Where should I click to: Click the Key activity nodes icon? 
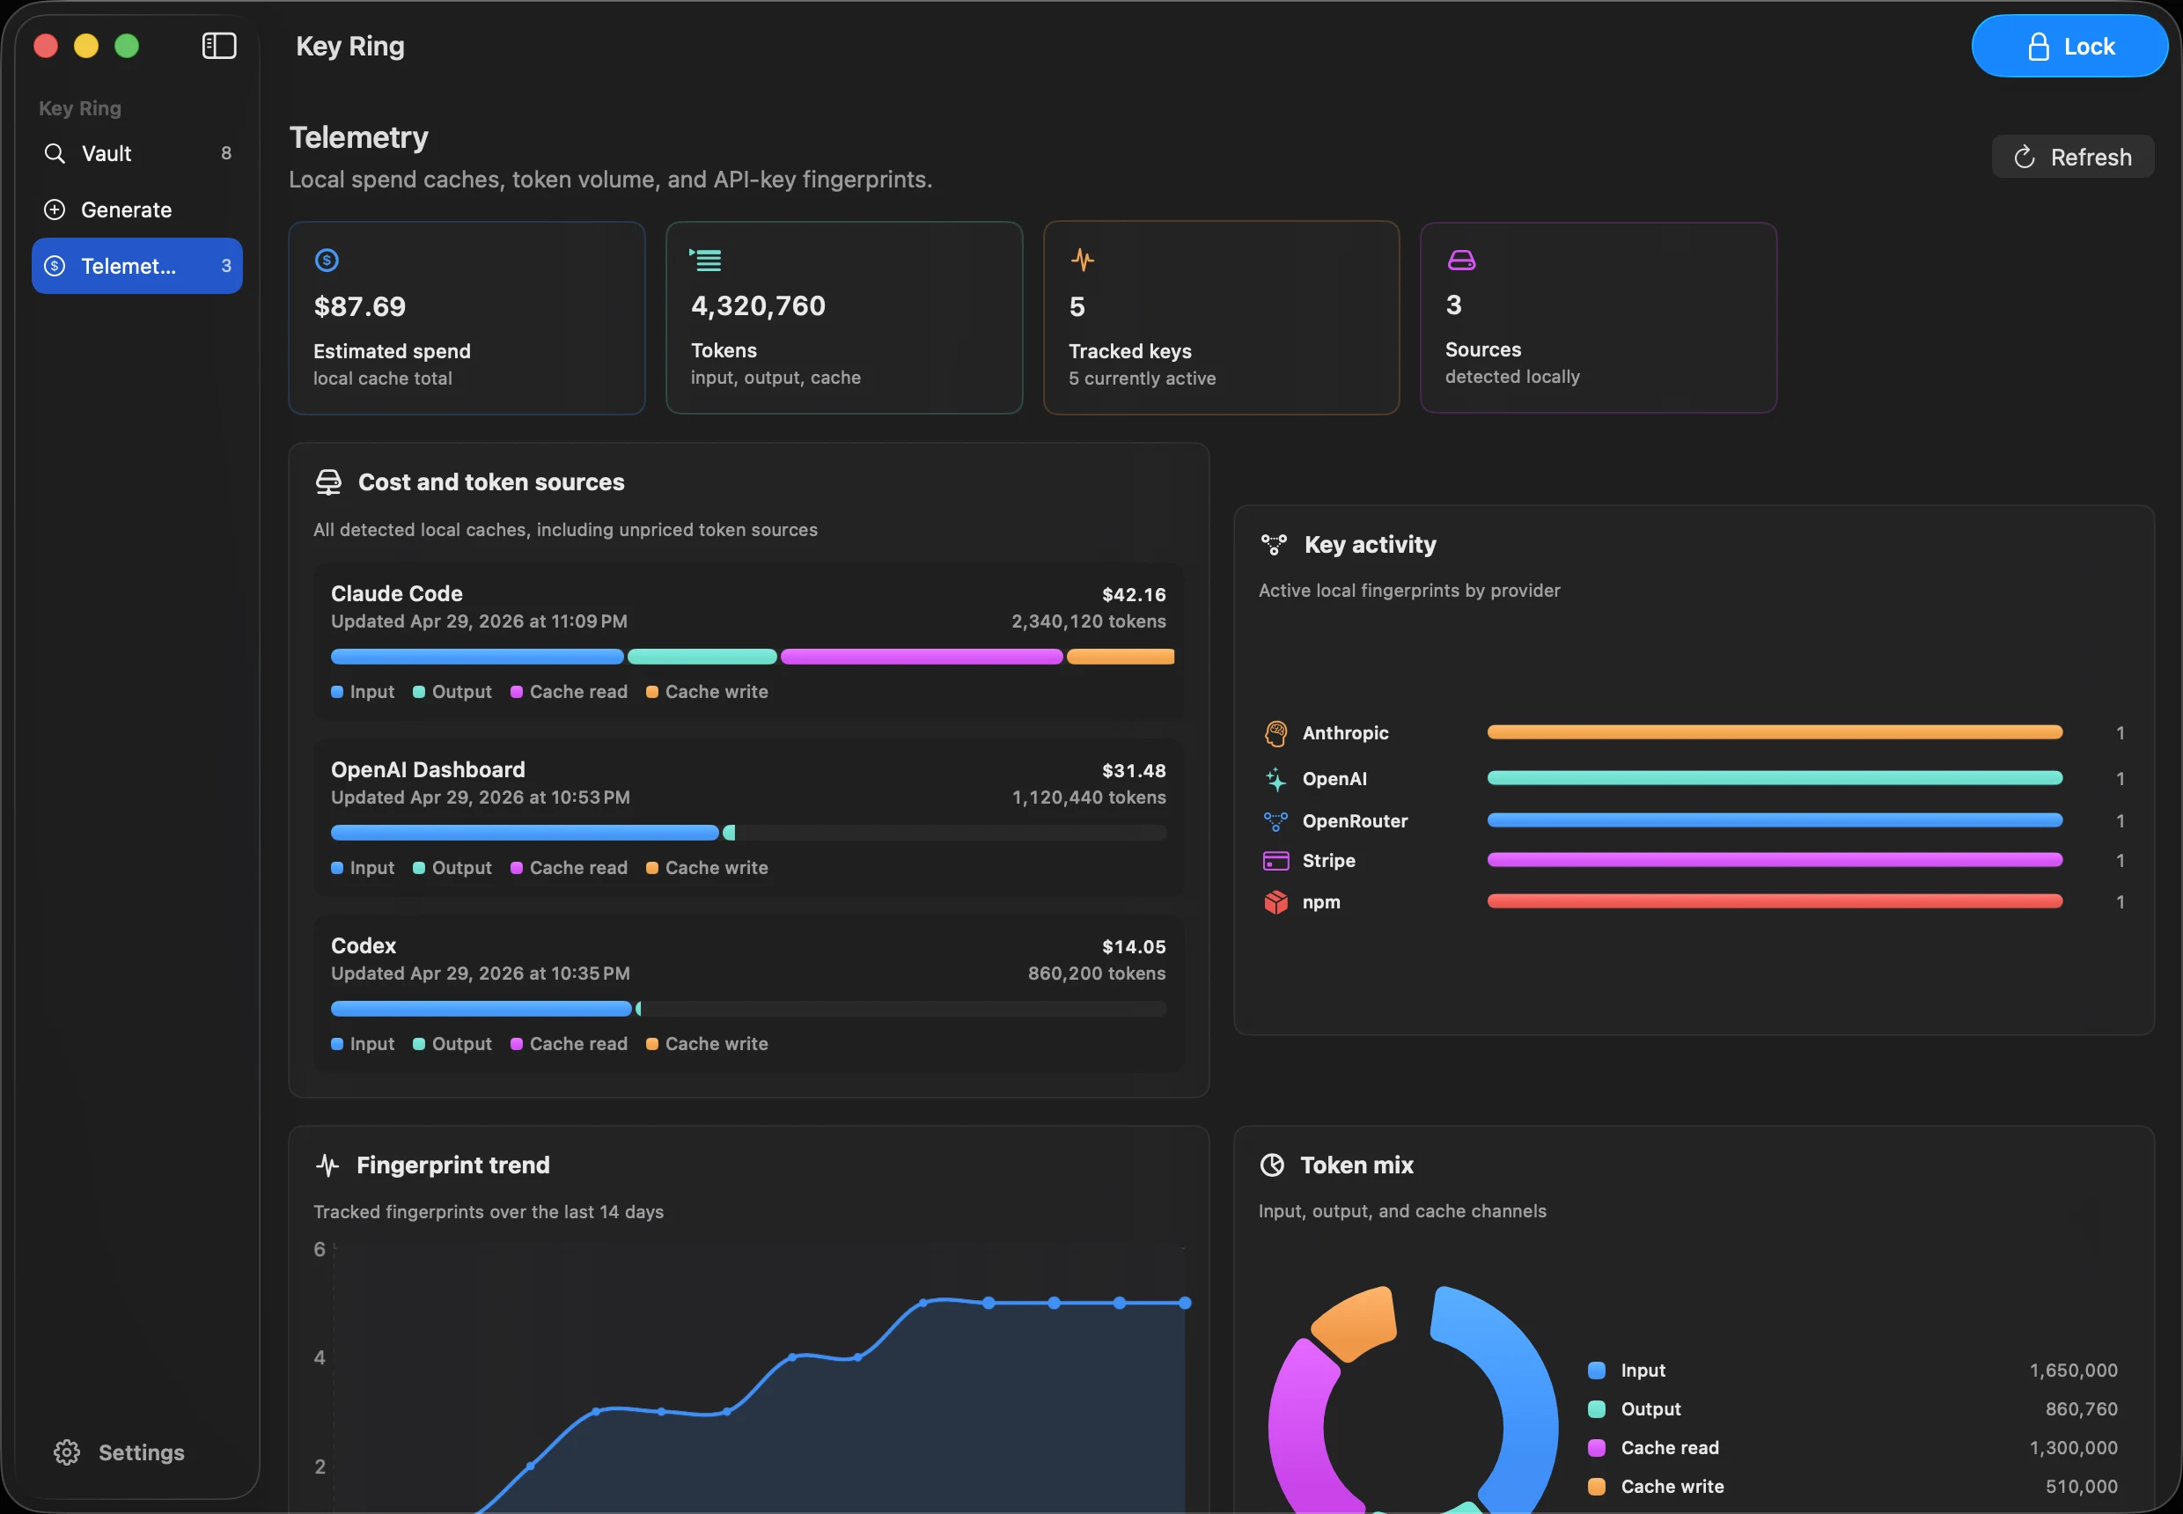pos(1273,545)
